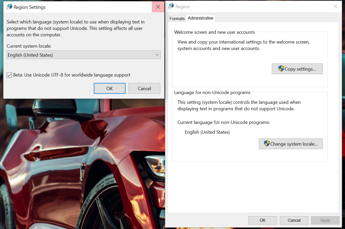The image size is (345, 229).
Task: Confirm Region Settings with OK
Action: pyautogui.click(x=110, y=88)
